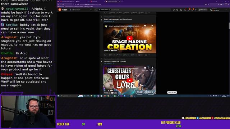Open the Reddit chat icon with badge
This screenshot has height=129, width=230.
click(x=189, y=10)
